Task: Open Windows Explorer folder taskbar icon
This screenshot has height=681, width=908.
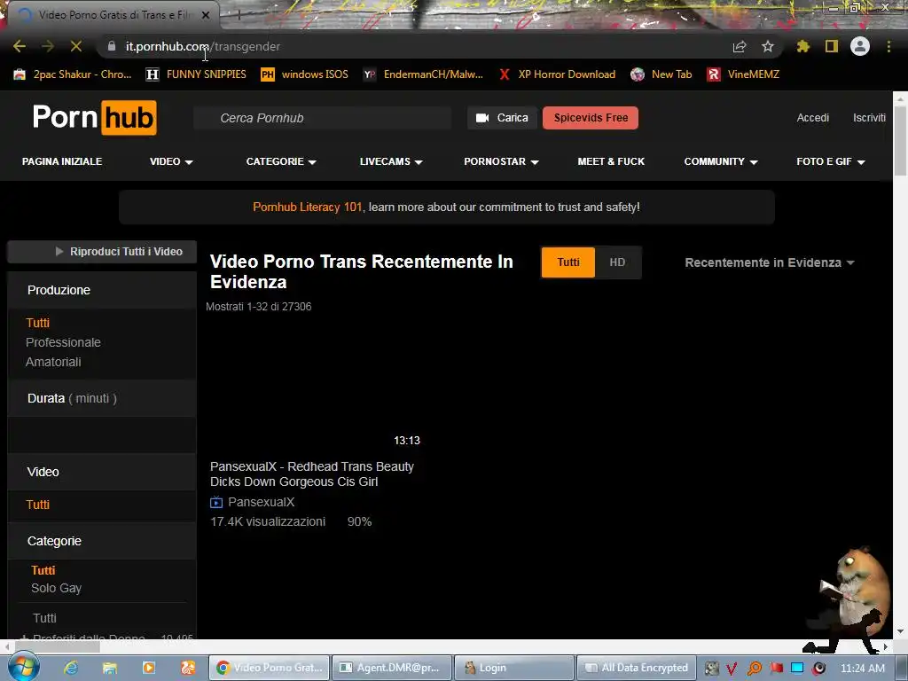Action: point(109,668)
